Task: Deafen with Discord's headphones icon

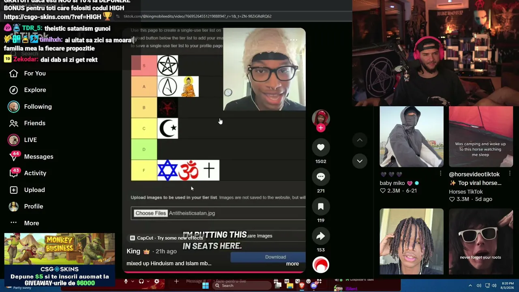Action: [x=142, y=281]
